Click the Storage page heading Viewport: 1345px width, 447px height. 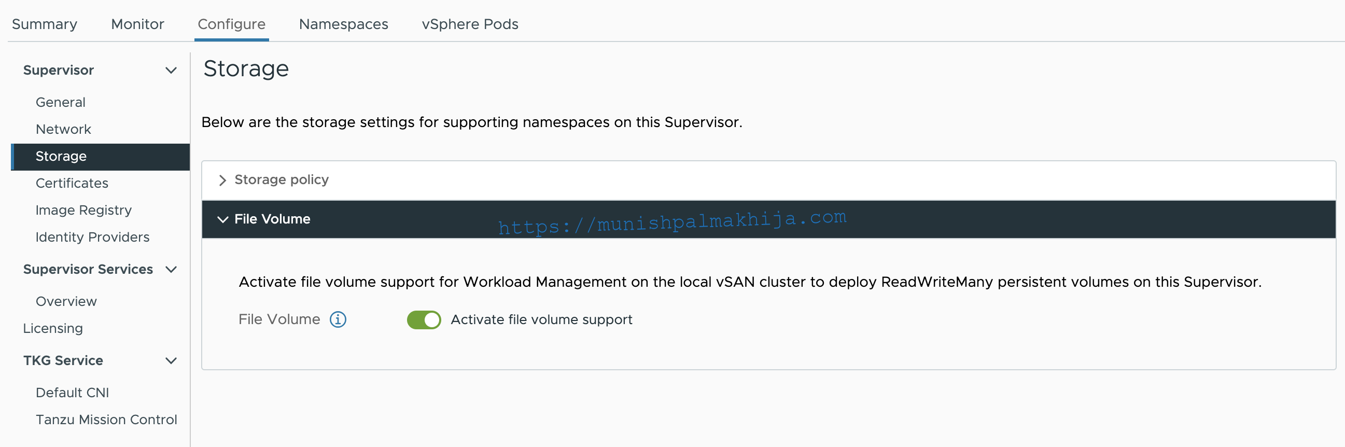(246, 68)
